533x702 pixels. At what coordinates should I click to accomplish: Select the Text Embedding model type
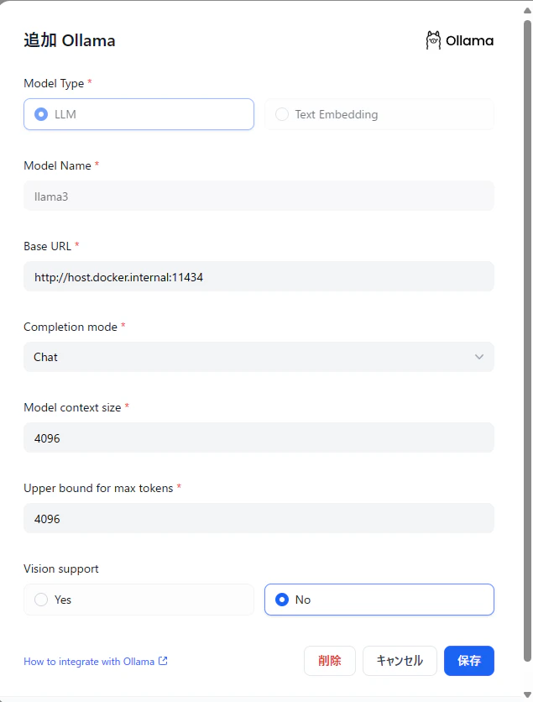(x=379, y=114)
